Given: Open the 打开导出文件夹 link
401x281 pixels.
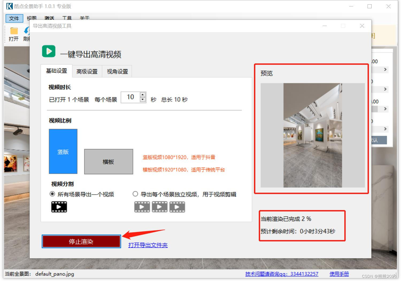Looking at the screenshot, I should pos(148,245).
